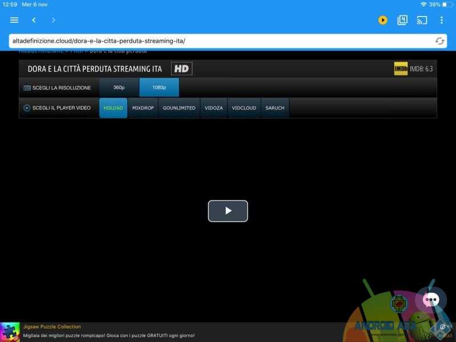Click the address bar URL field
This screenshot has width=456, height=342.
[x=227, y=41]
